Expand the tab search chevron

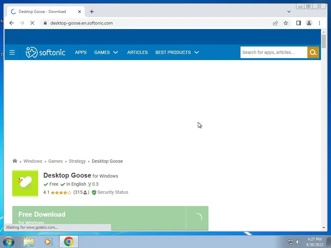tap(289, 12)
